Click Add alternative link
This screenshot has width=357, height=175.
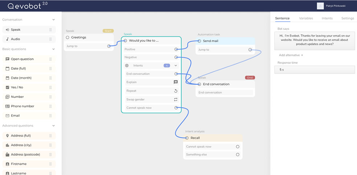click(291, 55)
